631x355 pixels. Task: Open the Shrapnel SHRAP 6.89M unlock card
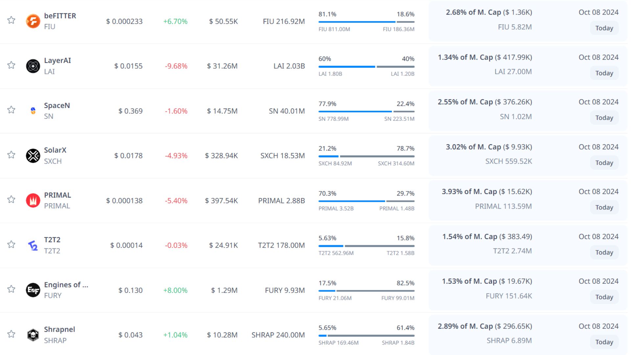509,341
